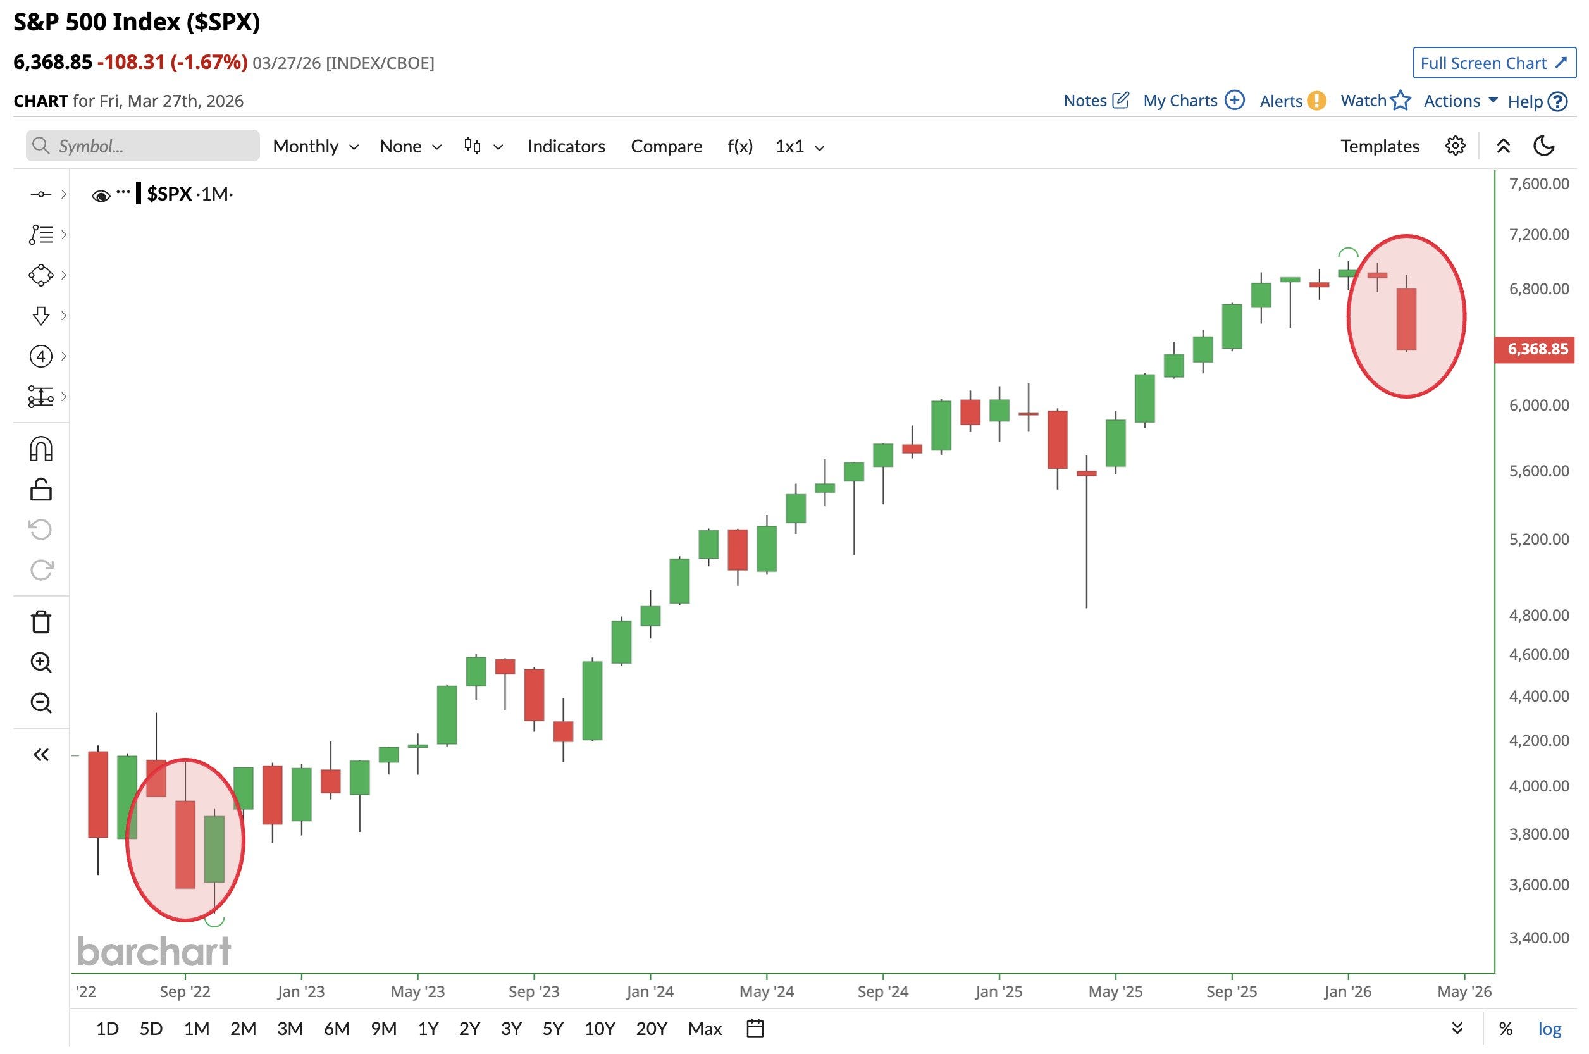Toggle log scale on price axis
Viewport: 1589px width, 1054px height.
tap(1549, 1029)
